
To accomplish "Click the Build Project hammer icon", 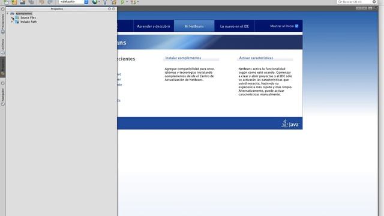I will tap(105, 2).
